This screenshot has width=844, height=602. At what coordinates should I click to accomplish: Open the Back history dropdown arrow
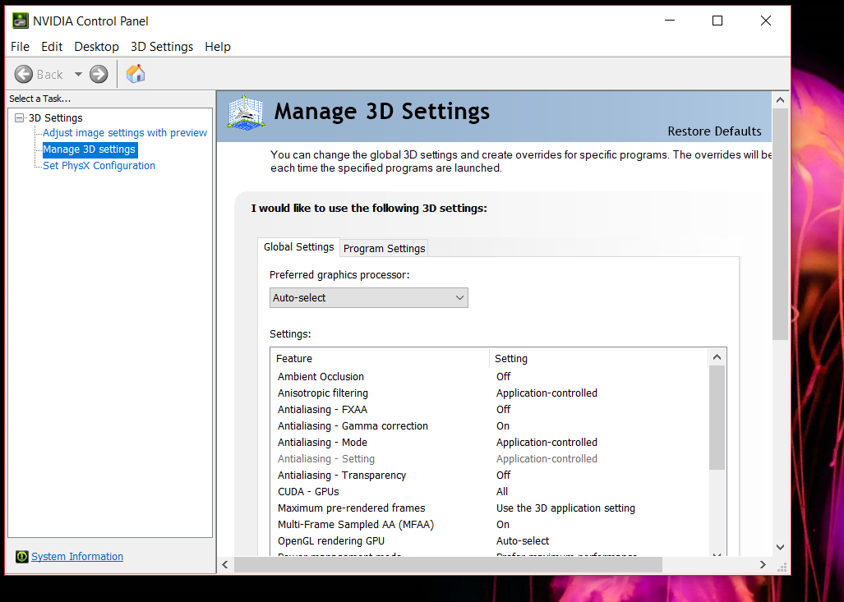click(x=78, y=74)
